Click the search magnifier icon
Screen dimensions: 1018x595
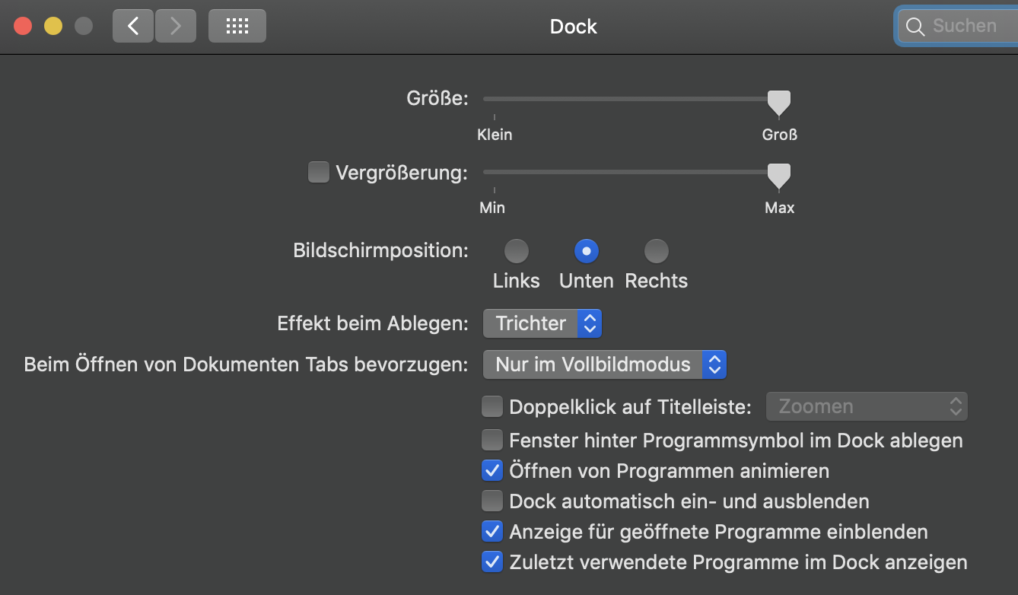tap(915, 27)
